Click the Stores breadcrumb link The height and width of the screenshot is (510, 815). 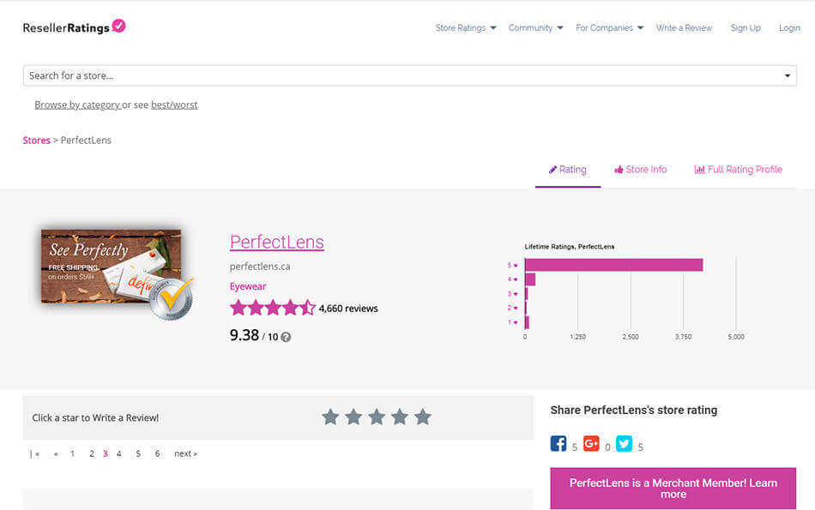[x=36, y=141]
